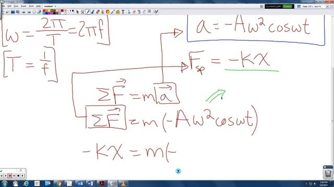Pick the blue color swatch
This screenshot has height=187, width=334.
(46, 13)
